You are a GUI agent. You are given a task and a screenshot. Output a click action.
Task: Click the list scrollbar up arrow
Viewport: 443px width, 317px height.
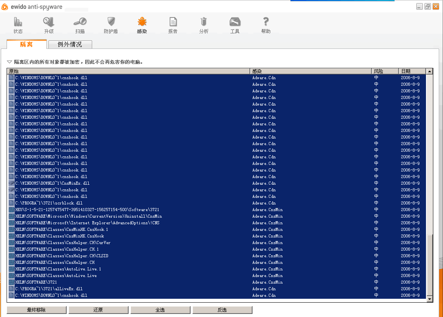pos(429,71)
